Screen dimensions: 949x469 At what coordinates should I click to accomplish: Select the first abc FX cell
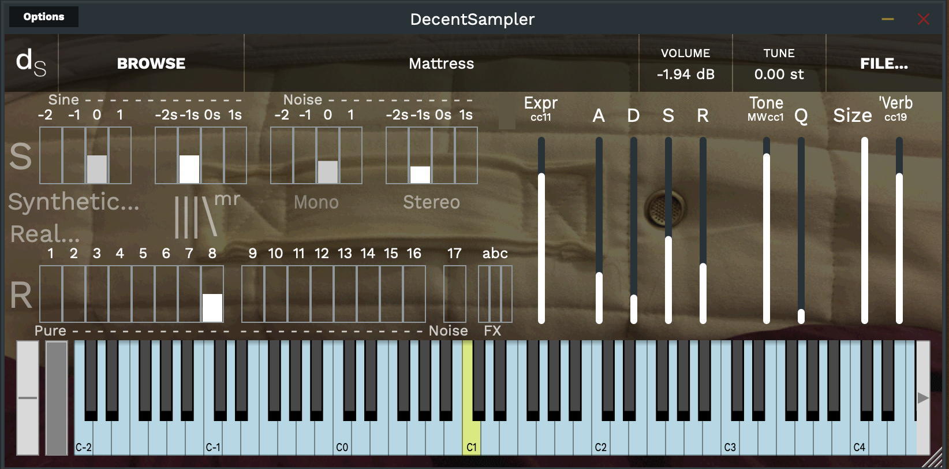484,294
